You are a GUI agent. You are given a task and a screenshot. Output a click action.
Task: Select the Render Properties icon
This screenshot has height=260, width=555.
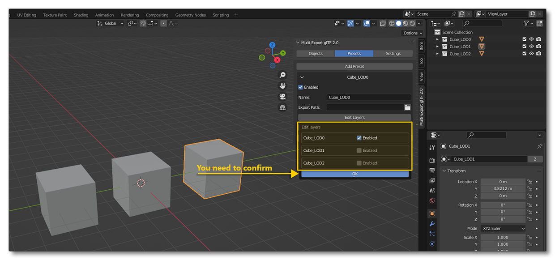tap(432, 160)
